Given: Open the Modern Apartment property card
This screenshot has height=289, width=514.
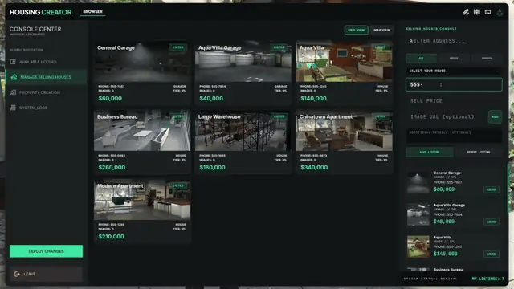Looking at the screenshot, I should coord(142,211).
